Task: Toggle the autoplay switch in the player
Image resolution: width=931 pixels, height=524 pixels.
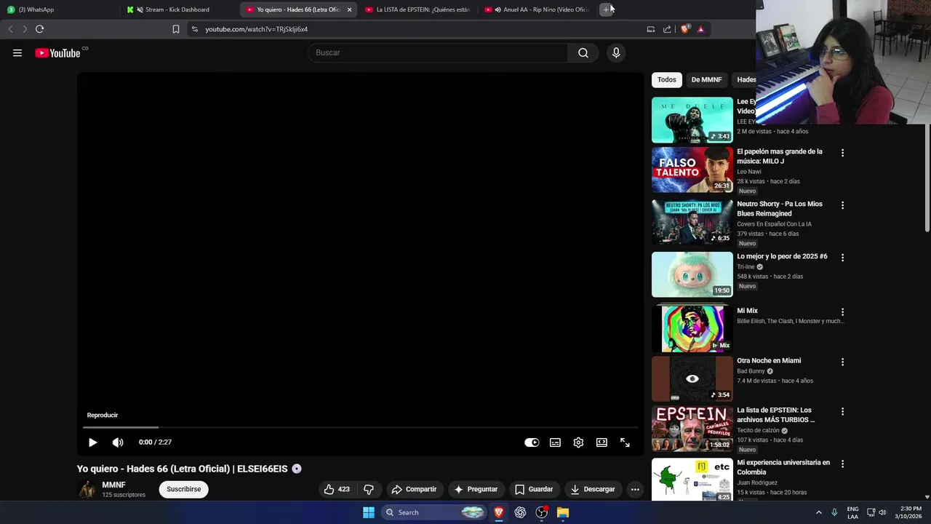Action: (x=532, y=442)
